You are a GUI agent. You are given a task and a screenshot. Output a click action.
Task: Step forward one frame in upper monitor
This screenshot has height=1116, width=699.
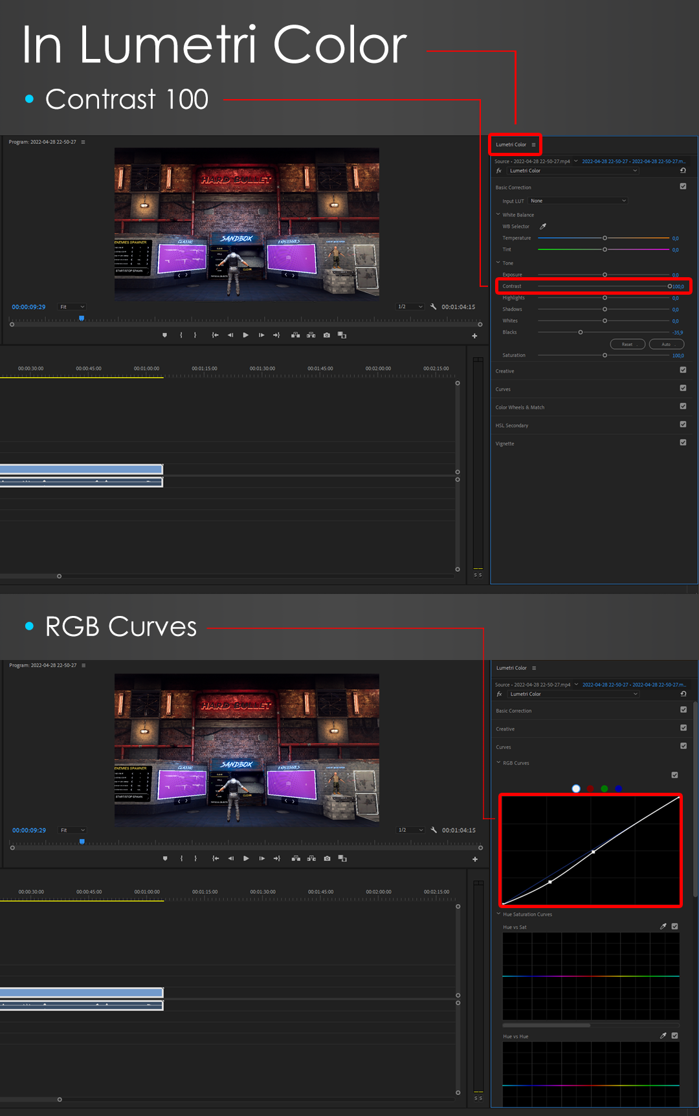(261, 335)
